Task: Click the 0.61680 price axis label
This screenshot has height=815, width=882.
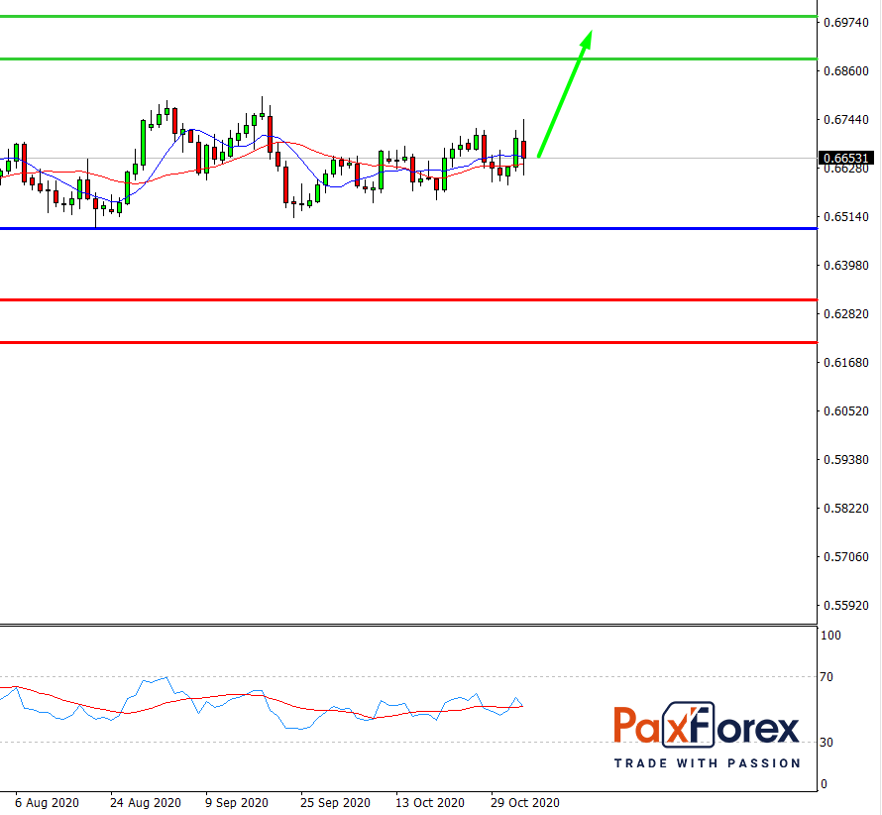Action: [x=846, y=363]
